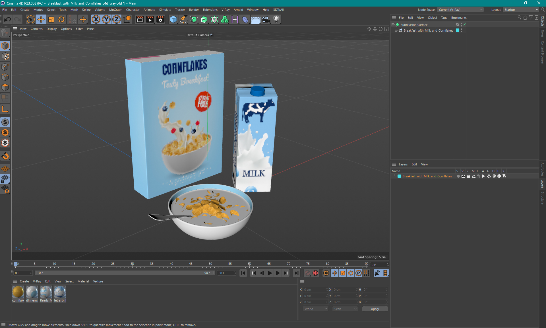Click the Object Manager search icon

[x=519, y=18]
